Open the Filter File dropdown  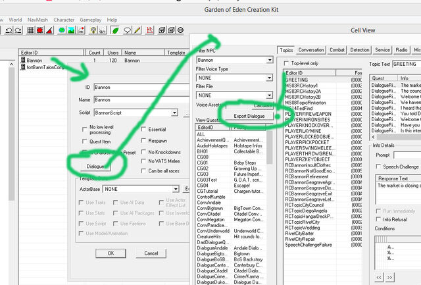(x=270, y=95)
